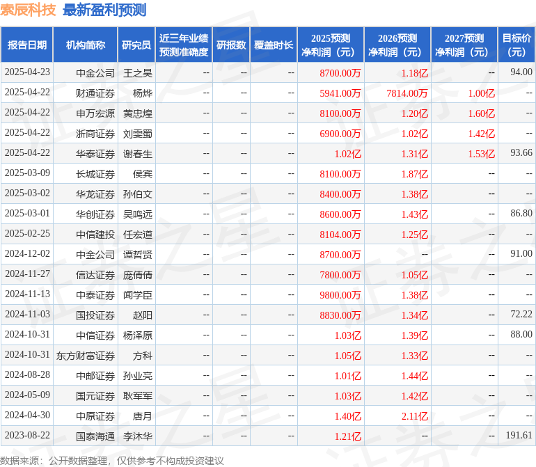The width and height of the screenshot is (536, 467).
Task: Click the 2026预测净利润 column header
Action: (x=397, y=45)
